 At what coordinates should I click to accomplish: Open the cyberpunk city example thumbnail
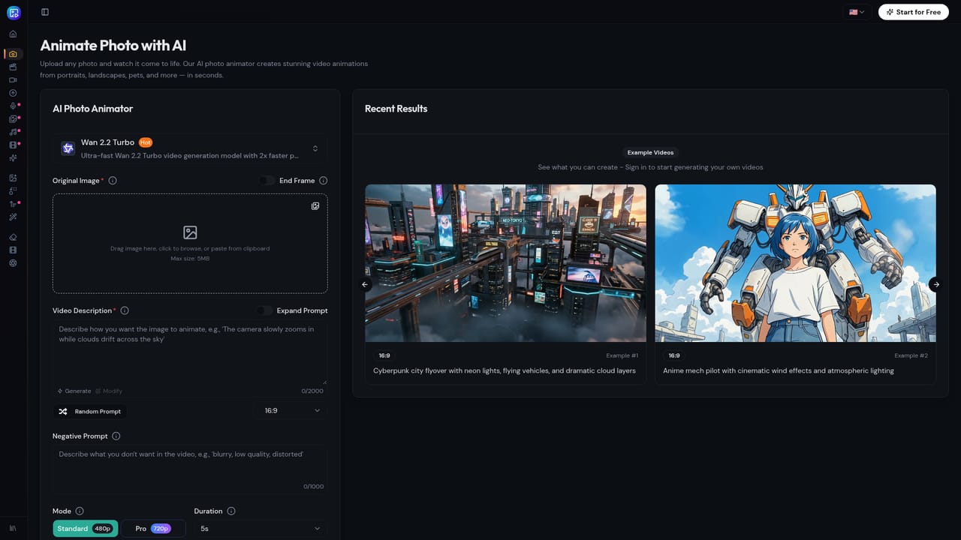(505, 263)
